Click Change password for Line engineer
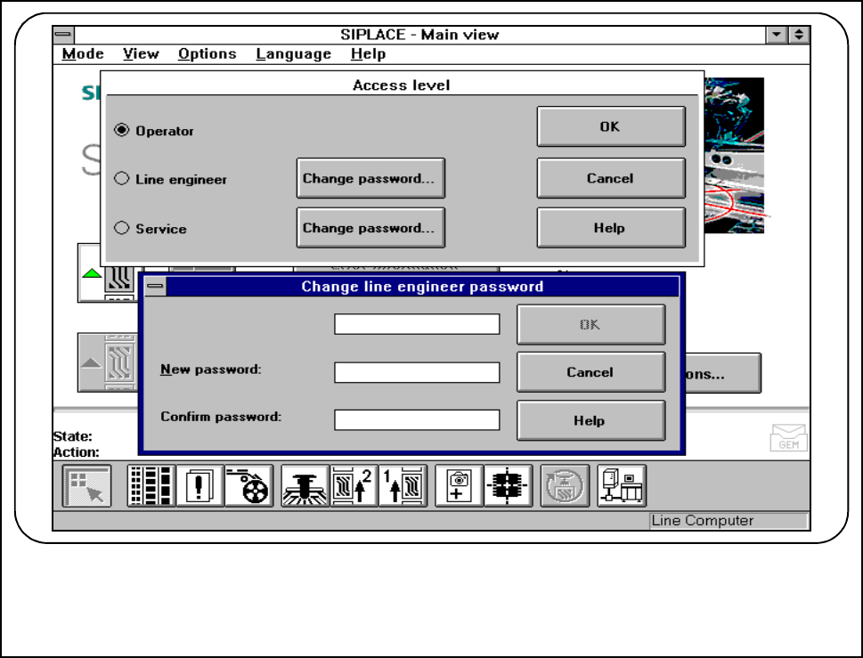This screenshot has width=863, height=658. tap(370, 178)
